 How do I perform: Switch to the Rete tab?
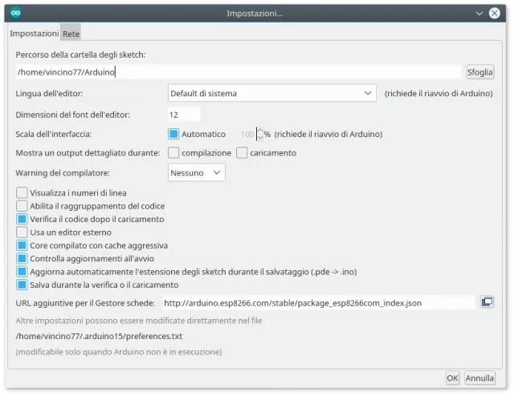point(71,34)
